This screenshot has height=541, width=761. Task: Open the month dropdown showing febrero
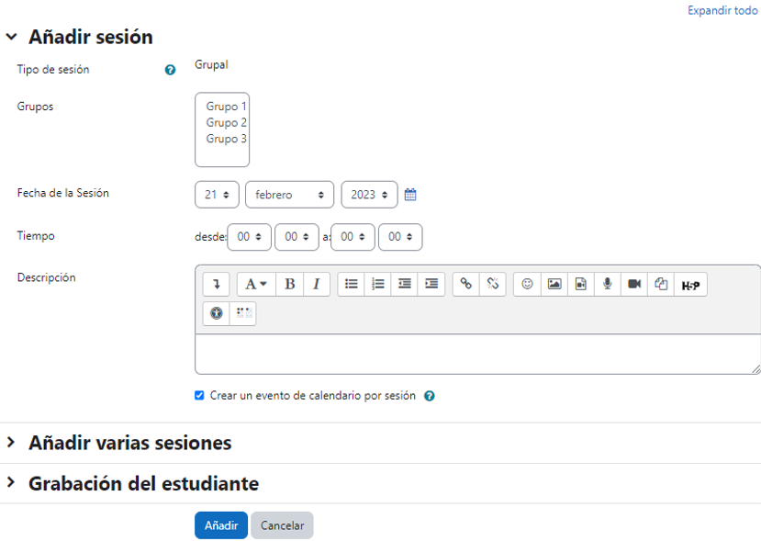[289, 194]
